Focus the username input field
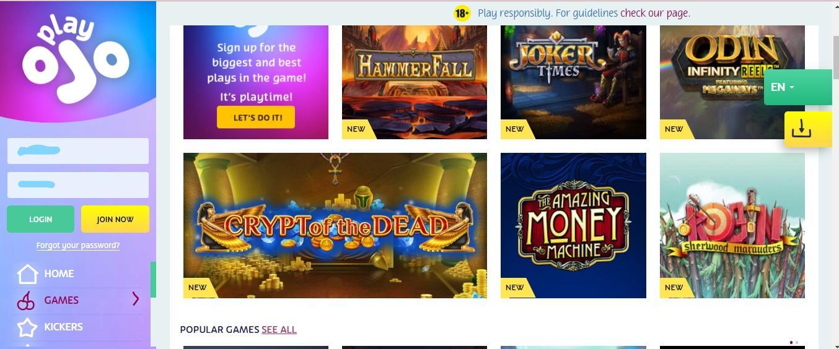839x349 pixels. point(78,151)
